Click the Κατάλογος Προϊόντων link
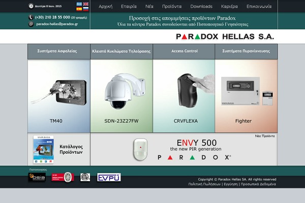This screenshot has width=305, height=203. point(71,149)
